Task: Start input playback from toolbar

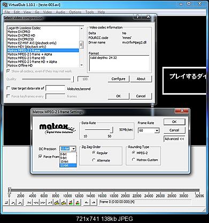Action: coord(13,203)
